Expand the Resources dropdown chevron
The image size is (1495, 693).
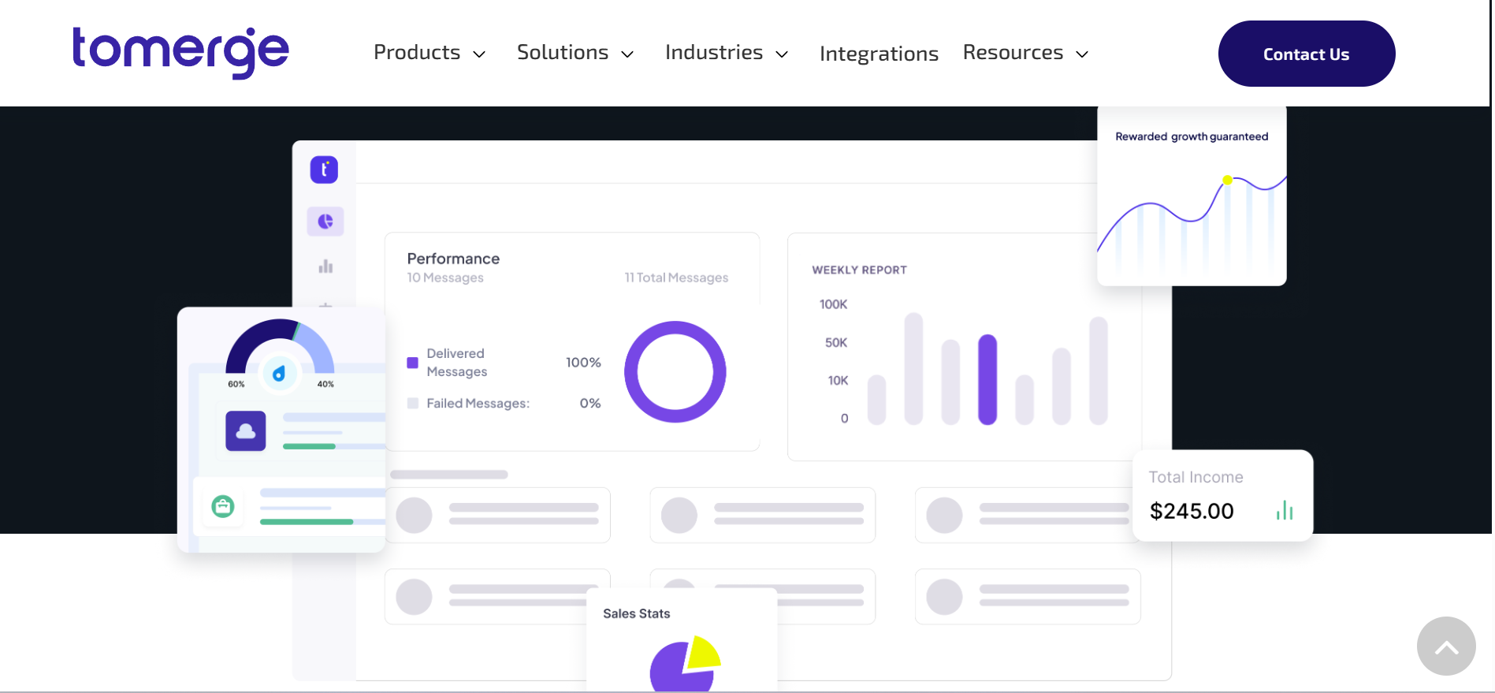tap(1082, 54)
